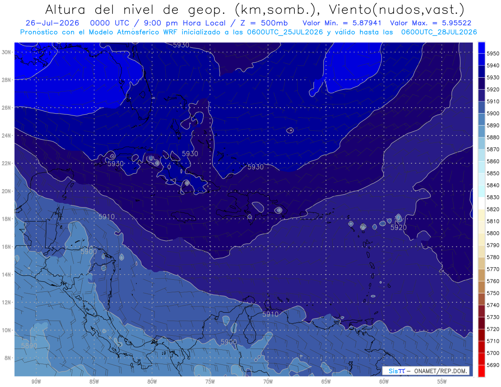The image size is (501, 387).
Task: Click the 5810 colorbar value
Action: 493,221
